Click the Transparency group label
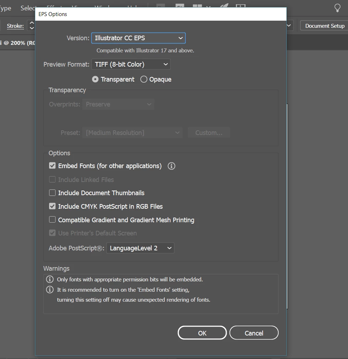348x359 pixels. [x=67, y=90]
